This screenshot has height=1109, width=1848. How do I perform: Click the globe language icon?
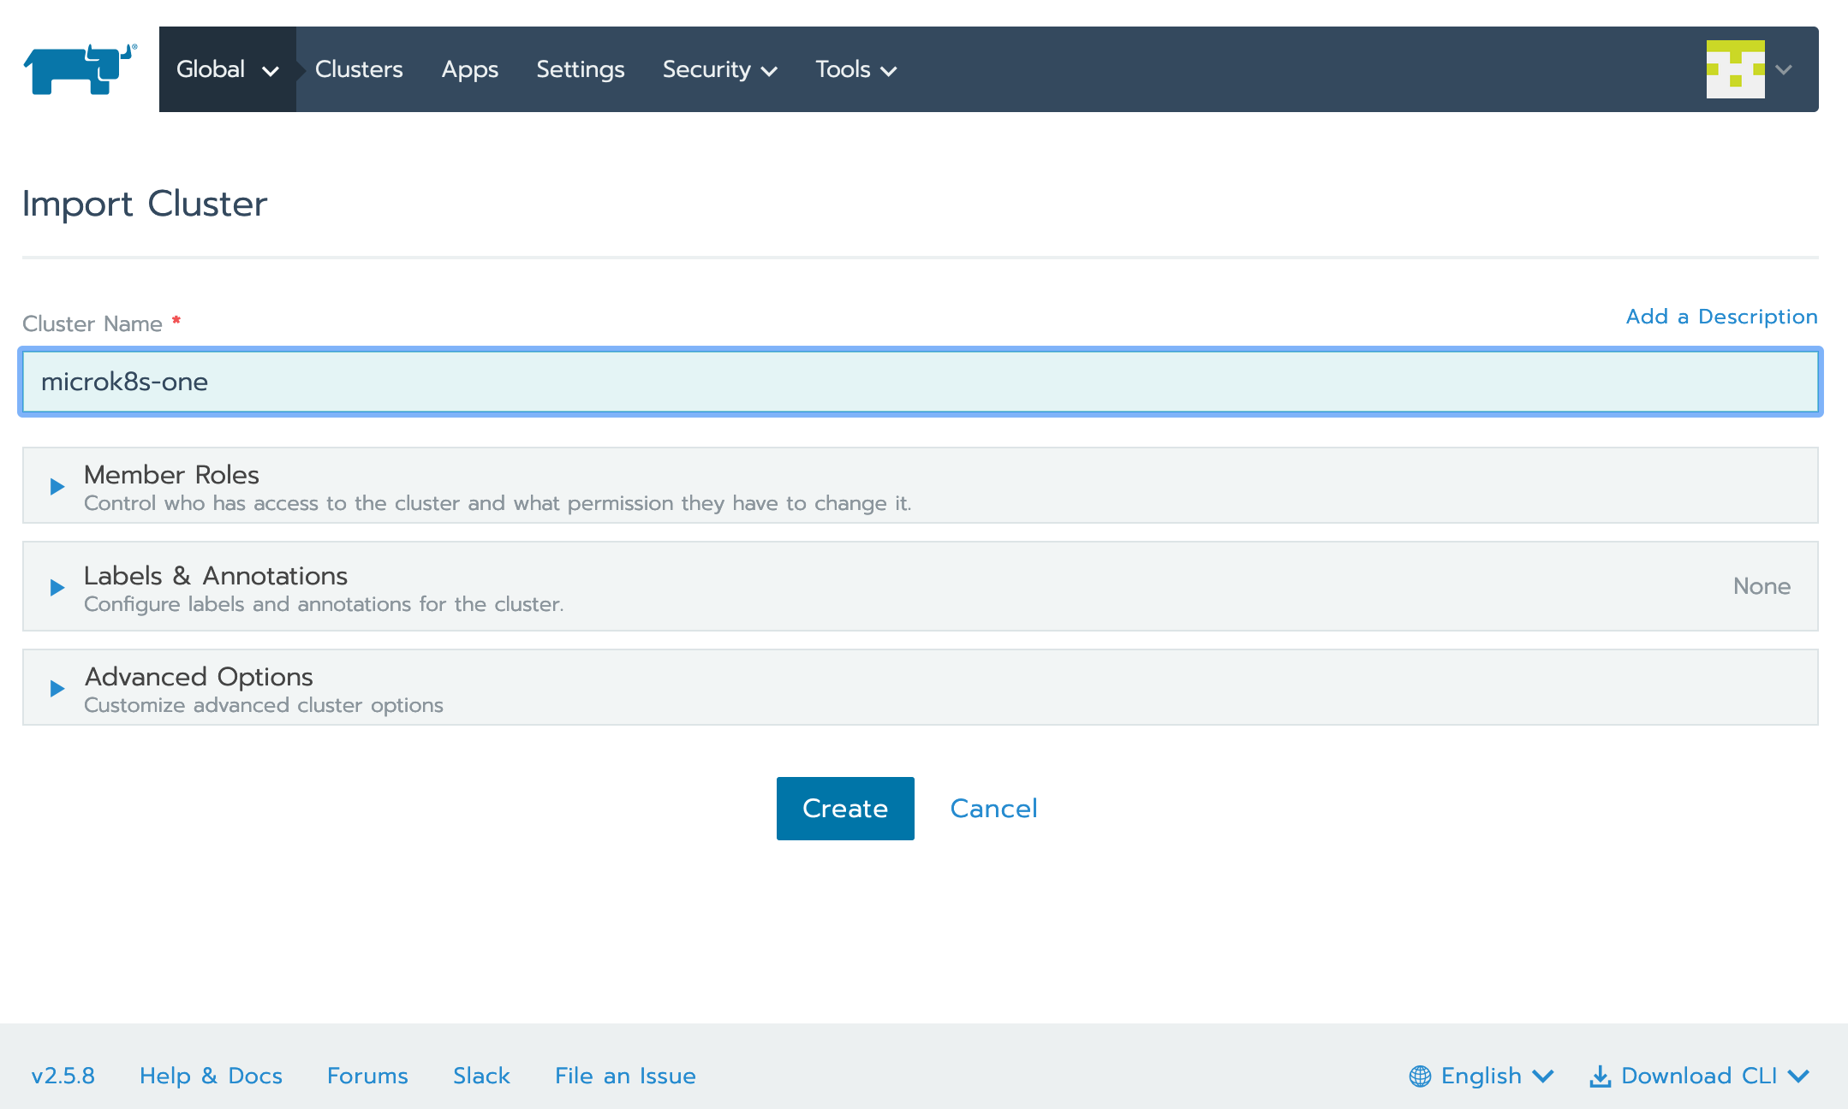(1420, 1076)
